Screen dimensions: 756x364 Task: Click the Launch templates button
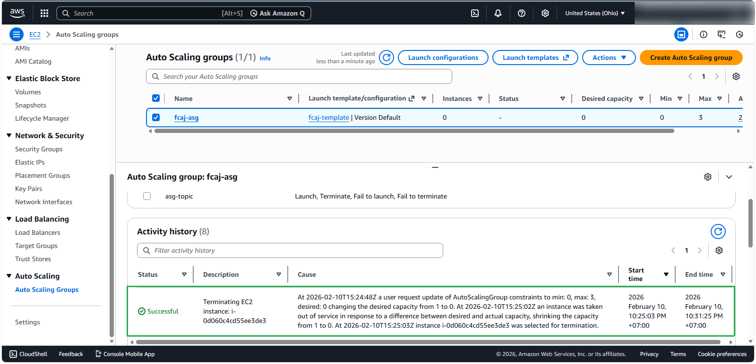tap(535, 58)
